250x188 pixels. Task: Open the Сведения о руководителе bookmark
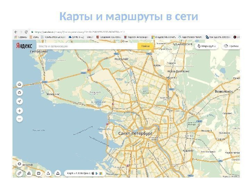tap(109, 37)
